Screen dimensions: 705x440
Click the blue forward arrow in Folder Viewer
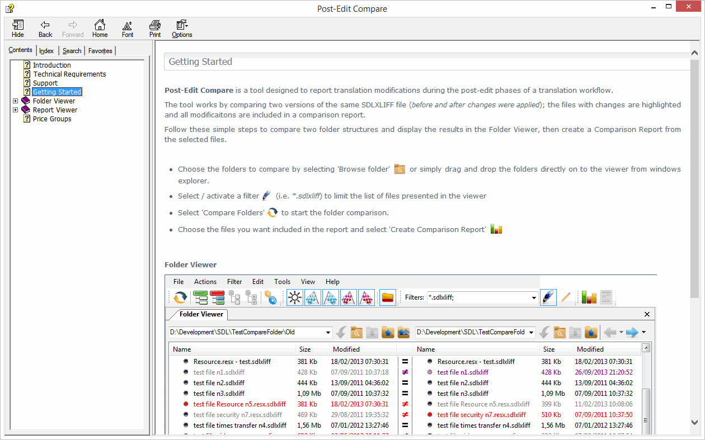pos(632,332)
